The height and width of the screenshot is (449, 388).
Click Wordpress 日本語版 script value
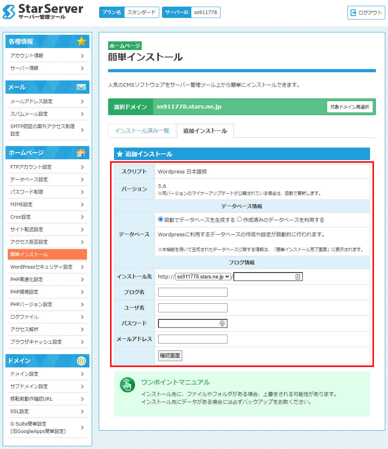pos(182,171)
